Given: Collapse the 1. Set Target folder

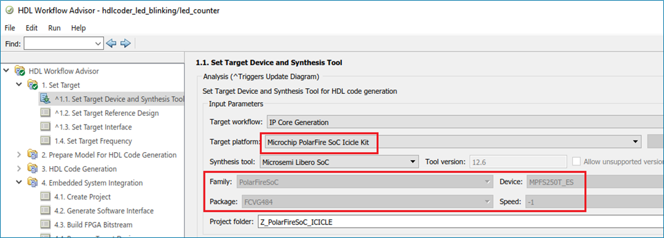Looking at the screenshot, I should click(18, 85).
